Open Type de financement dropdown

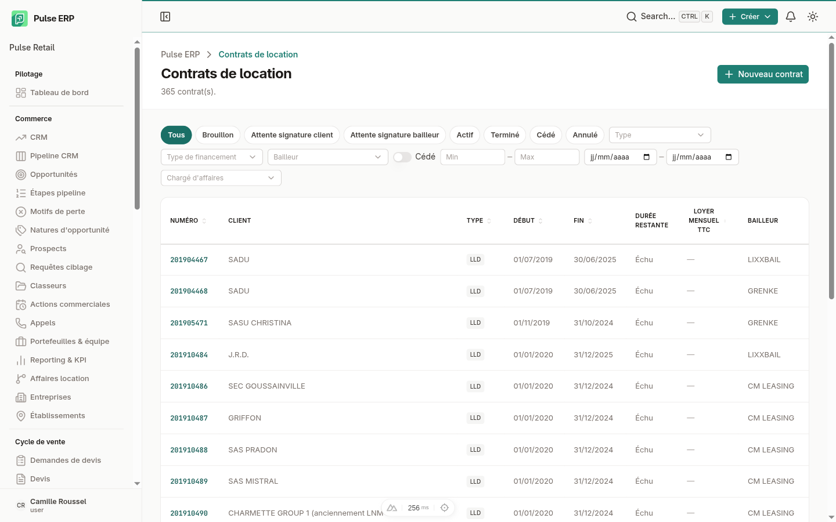click(x=212, y=157)
